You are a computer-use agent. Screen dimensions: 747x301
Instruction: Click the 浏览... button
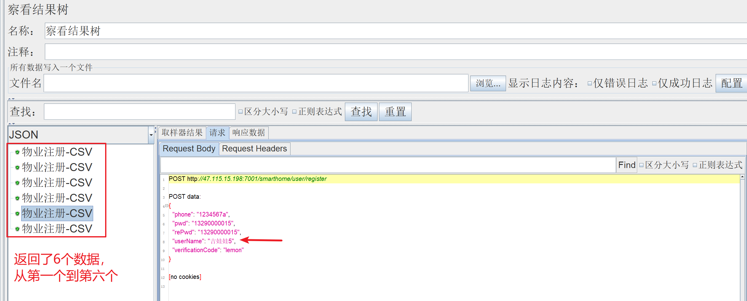pos(488,83)
